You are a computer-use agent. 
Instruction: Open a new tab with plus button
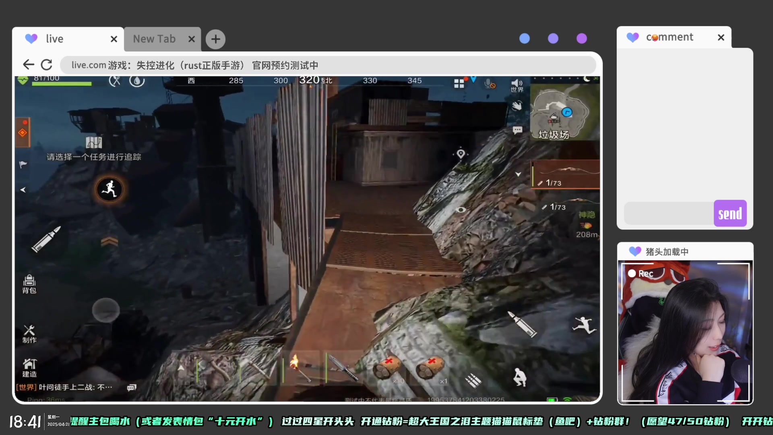[215, 39]
